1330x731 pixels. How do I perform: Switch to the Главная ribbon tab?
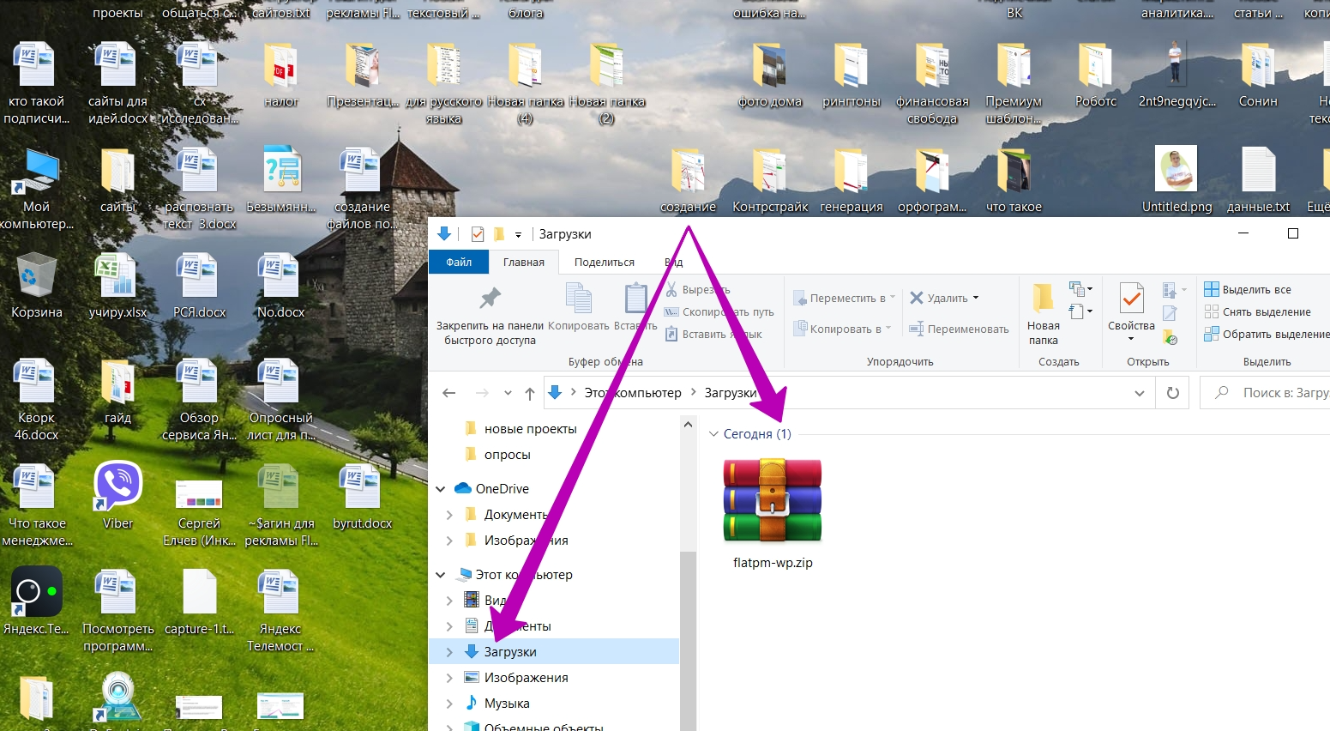[524, 263]
